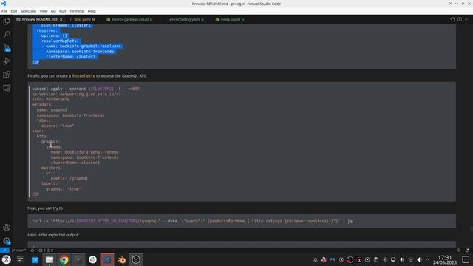The width and height of the screenshot is (473, 266).
Task: Click the 'kind: RouteTable' line
Action: coord(51,100)
